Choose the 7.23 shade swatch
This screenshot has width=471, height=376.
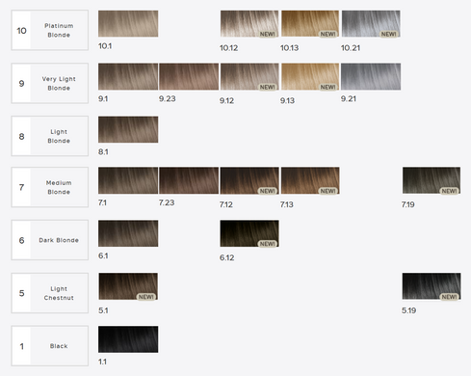(x=189, y=180)
